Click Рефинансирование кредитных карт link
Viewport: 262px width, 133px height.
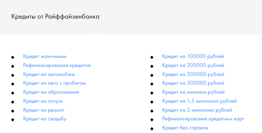(203, 119)
